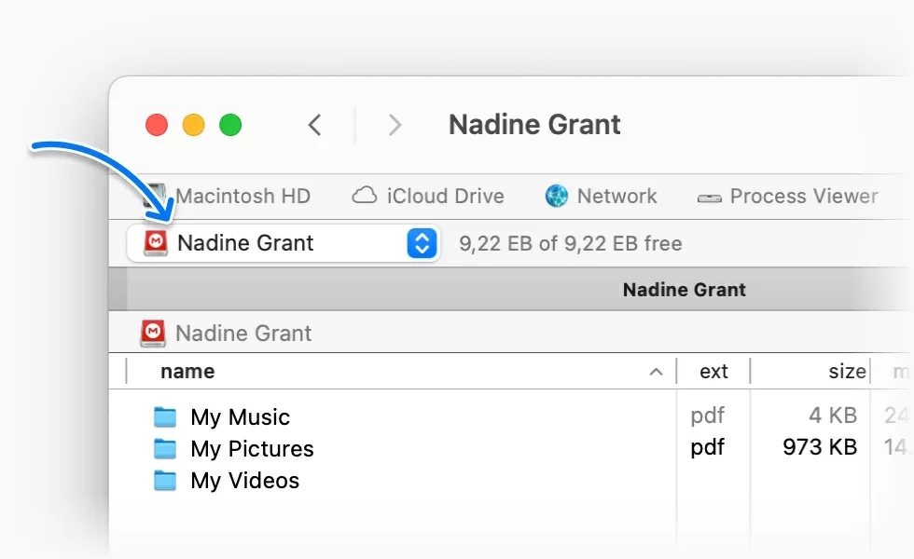Select the My Music folder icon
Viewport: 914px width, 559px height.
click(x=165, y=416)
